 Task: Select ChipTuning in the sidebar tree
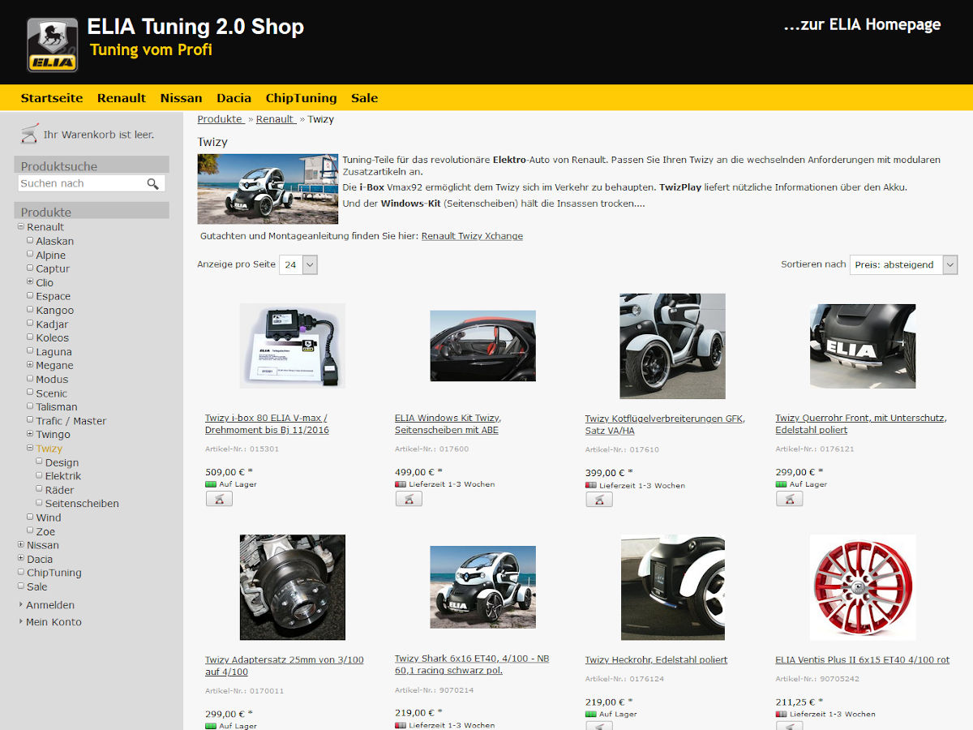54,573
